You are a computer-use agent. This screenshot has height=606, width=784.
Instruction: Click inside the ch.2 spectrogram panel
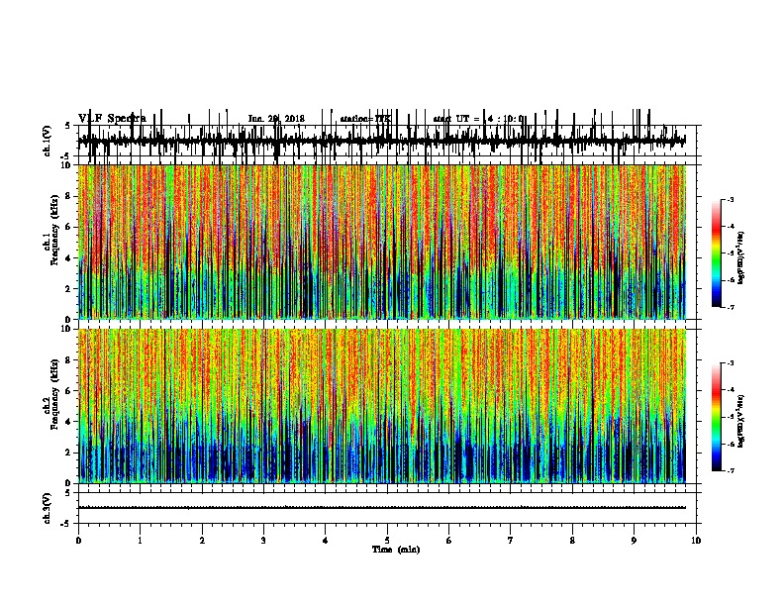tap(382, 406)
